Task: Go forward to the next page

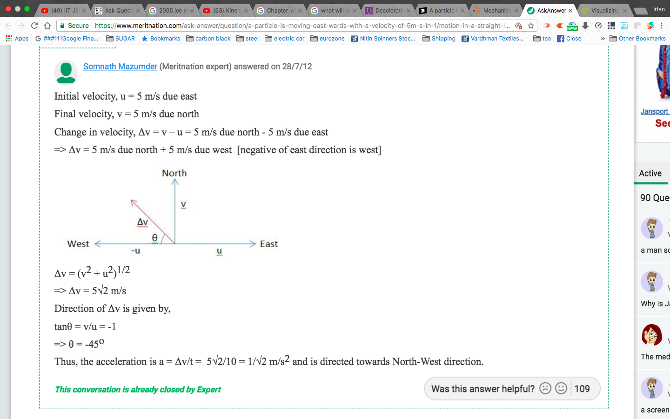Action: coord(21,26)
